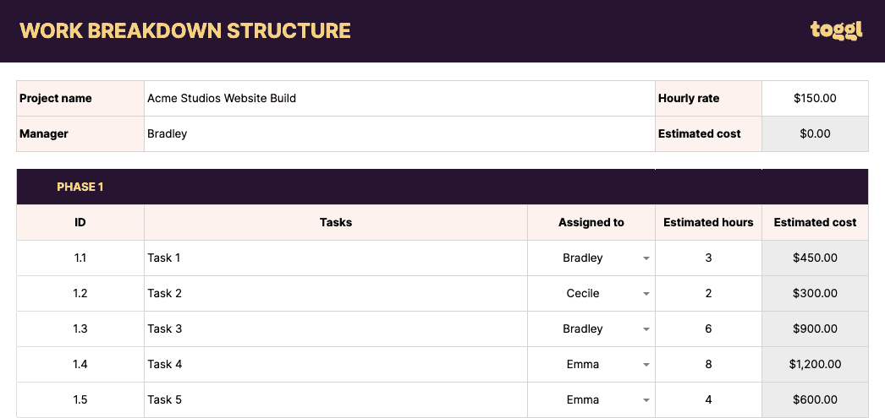Click the $0.00 estimated cost total cell
885x418 pixels.
pyautogui.click(x=815, y=133)
